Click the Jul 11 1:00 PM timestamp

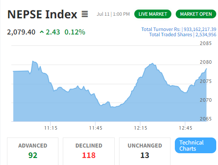click(113, 14)
